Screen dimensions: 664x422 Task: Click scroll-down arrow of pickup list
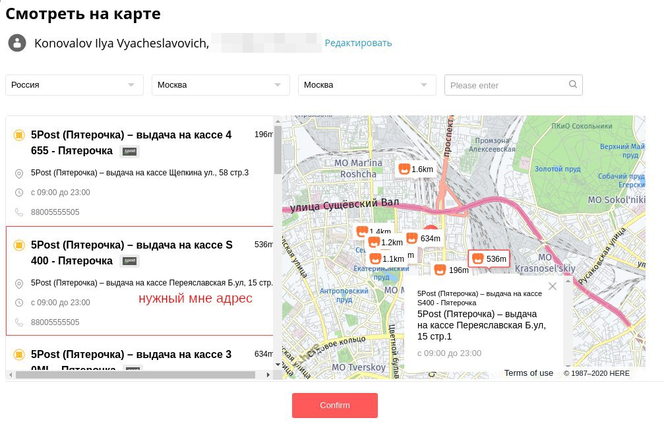click(x=278, y=365)
